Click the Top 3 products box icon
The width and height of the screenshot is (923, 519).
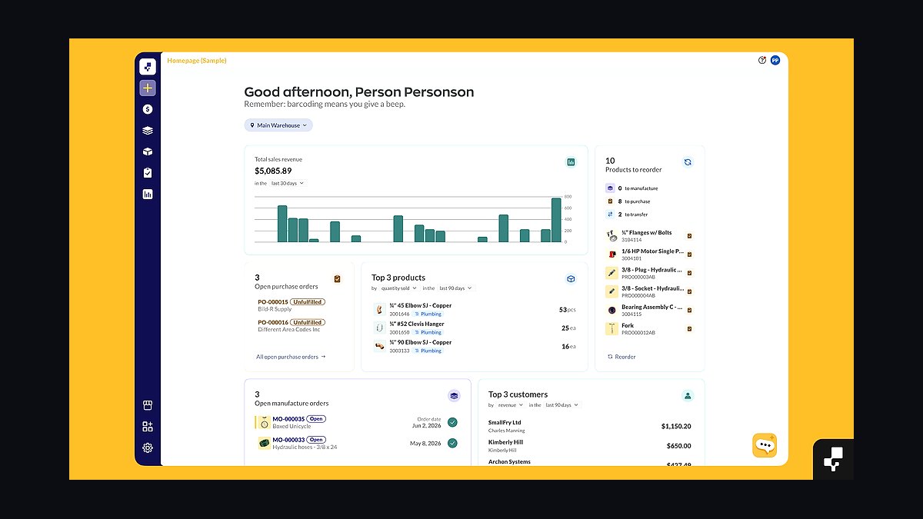point(571,279)
